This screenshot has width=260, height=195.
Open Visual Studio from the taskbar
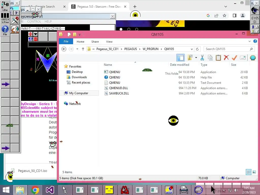click(50, 190)
